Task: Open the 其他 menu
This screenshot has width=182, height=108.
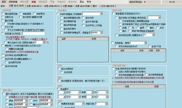Action: (89, 2)
